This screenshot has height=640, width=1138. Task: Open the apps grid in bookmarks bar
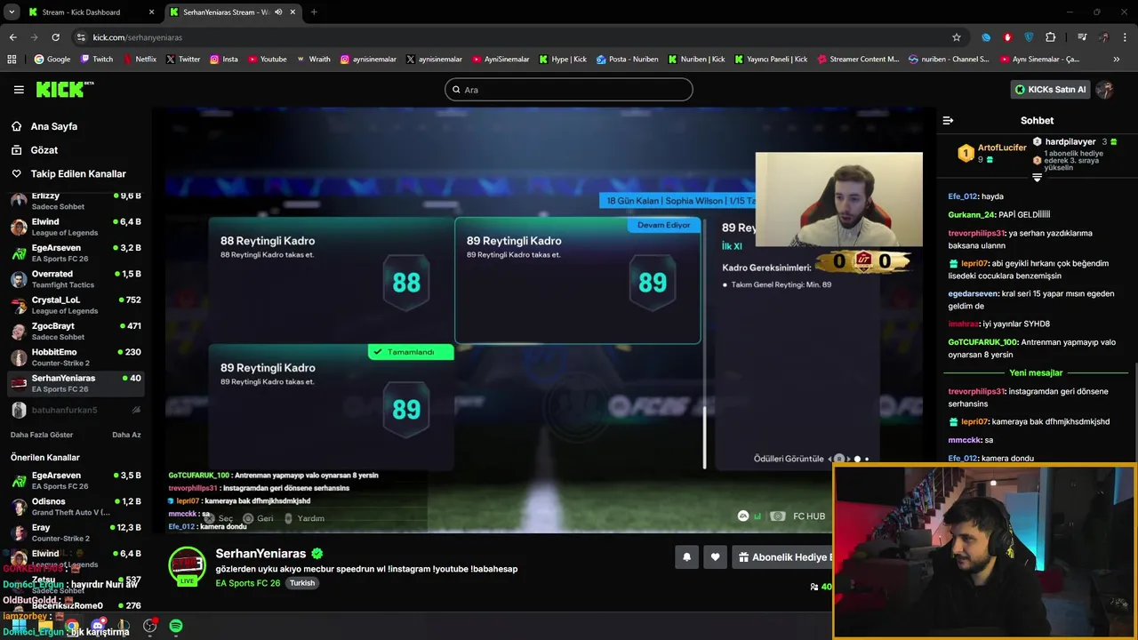click(x=12, y=60)
